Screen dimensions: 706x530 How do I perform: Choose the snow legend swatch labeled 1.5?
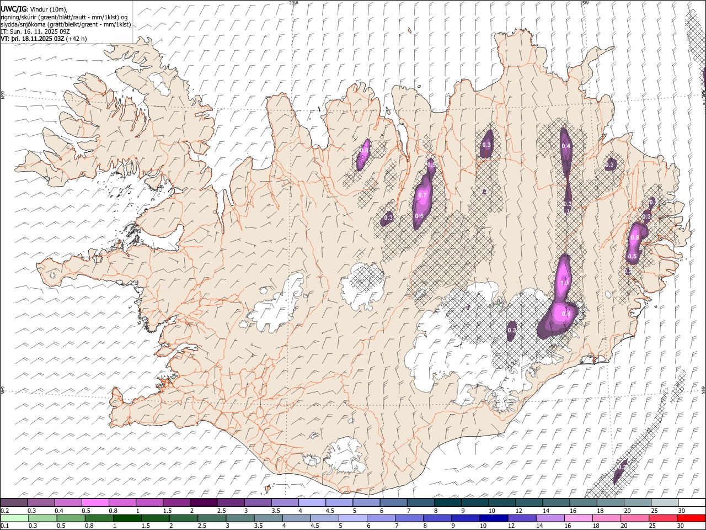click(x=176, y=502)
